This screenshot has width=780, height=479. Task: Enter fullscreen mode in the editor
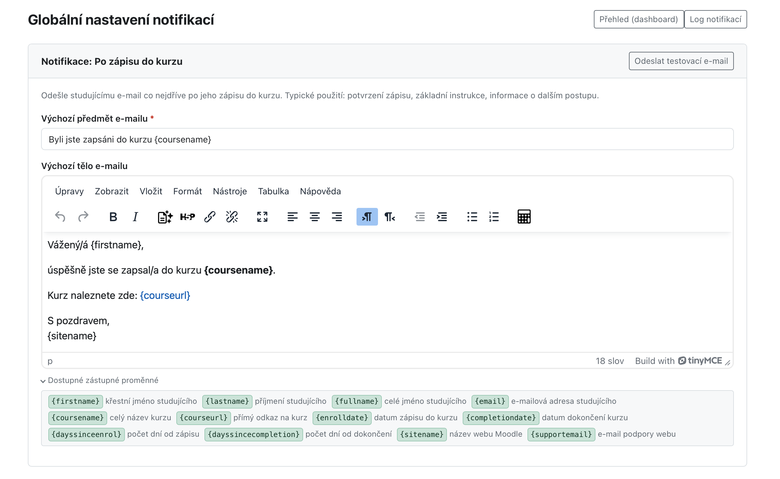262,217
